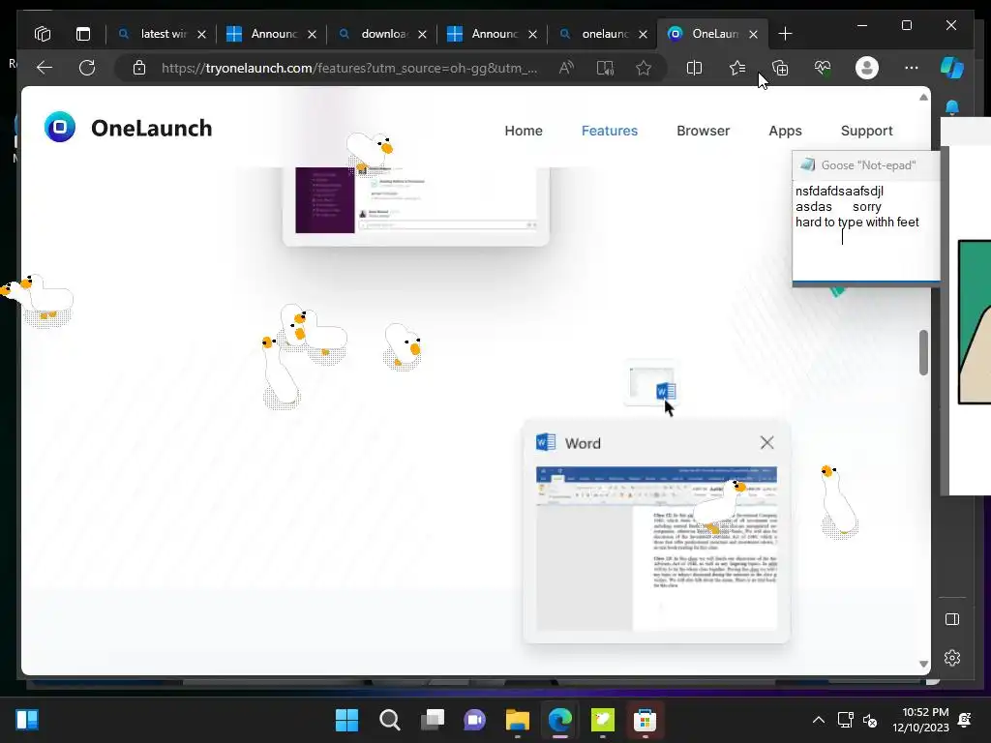Open taskbar Search

coord(389,720)
